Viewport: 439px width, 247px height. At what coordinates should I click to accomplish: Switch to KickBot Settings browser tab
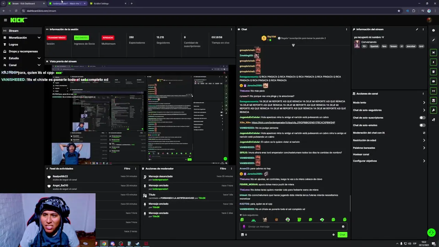(108, 3)
